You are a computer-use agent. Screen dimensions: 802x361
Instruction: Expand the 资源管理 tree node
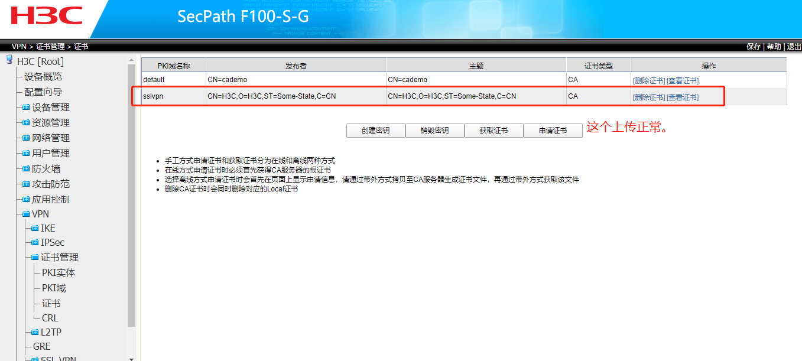coord(26,123)
